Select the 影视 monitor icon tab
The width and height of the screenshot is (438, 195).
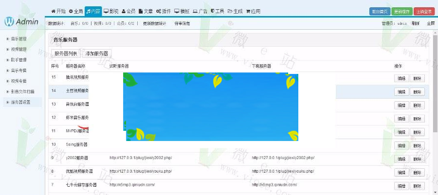pos(110,11)
